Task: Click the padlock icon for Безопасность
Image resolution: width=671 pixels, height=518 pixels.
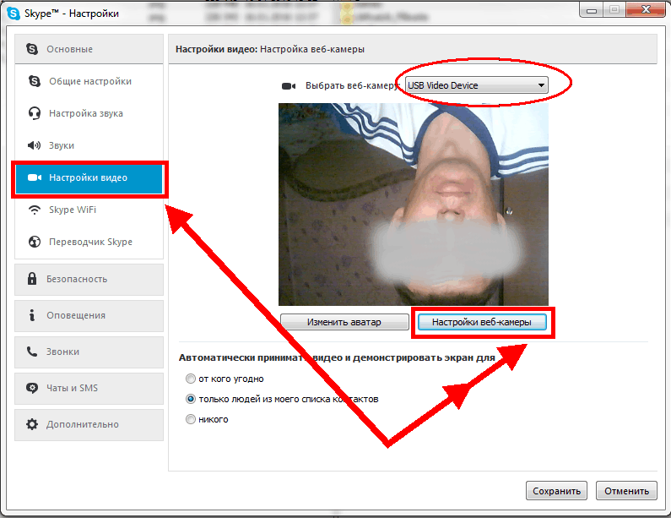Action: click(x=32, y=279)
